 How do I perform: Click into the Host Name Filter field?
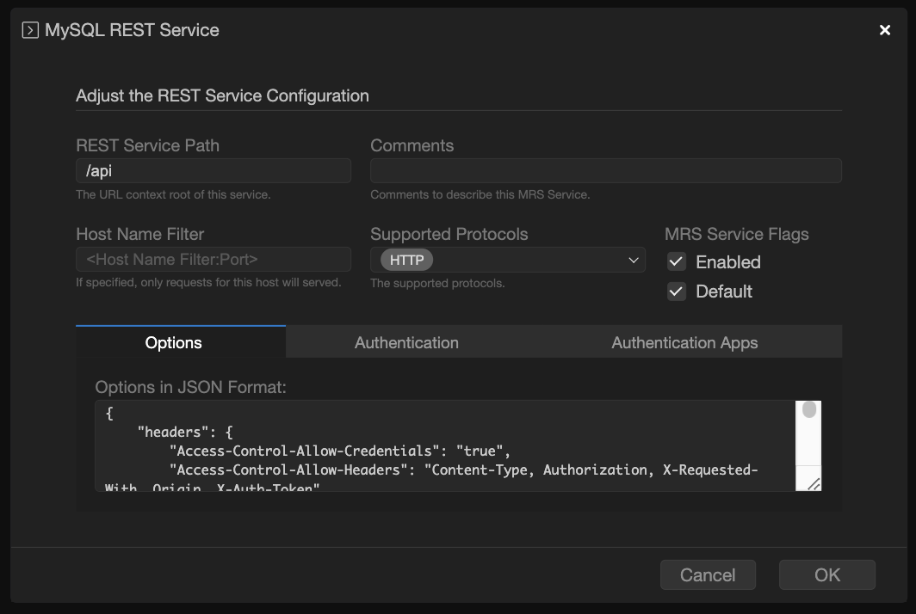[213, 260]
